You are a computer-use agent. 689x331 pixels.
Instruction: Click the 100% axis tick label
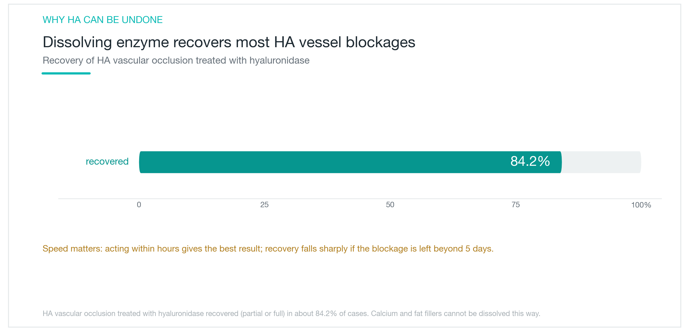point(641,205)
